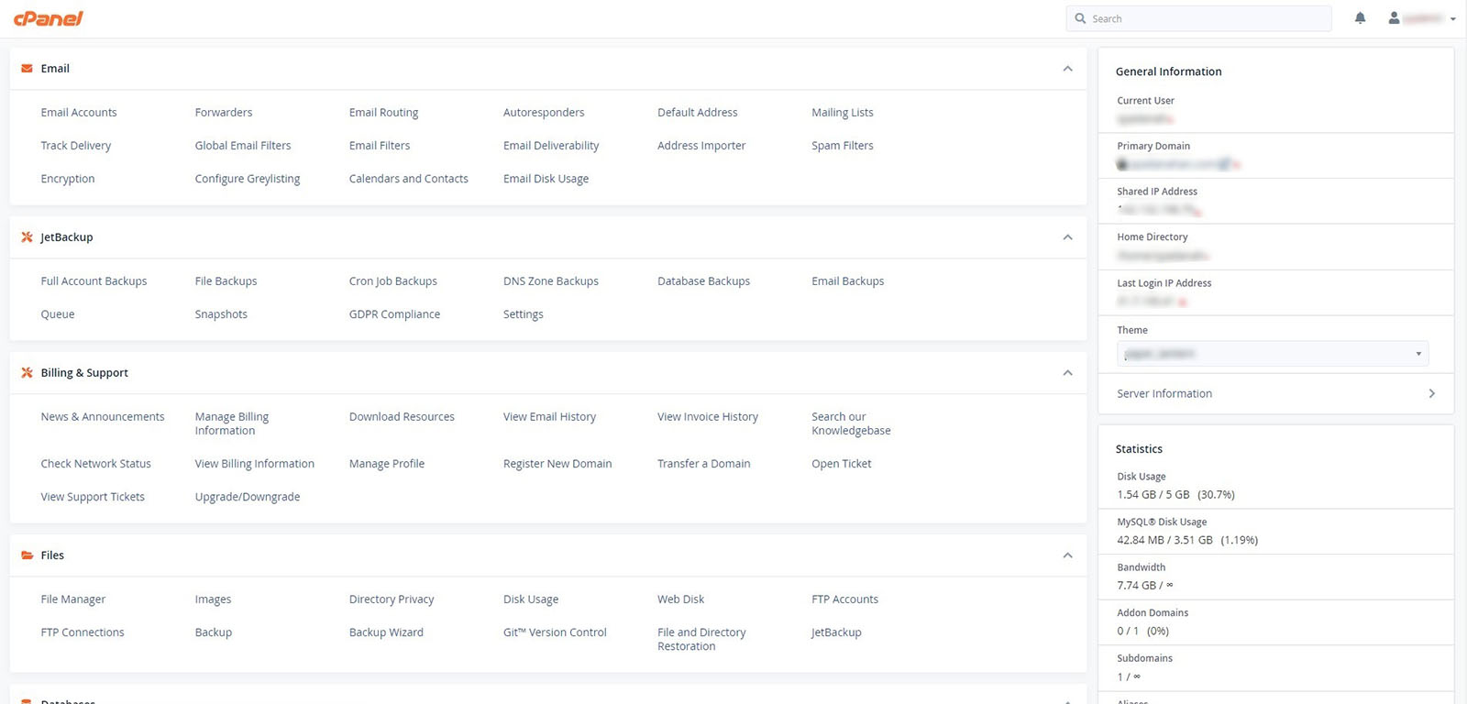Open Email Backups
Image resolution: width=1467 pixels, height=704 pixels.
[847, 281]
